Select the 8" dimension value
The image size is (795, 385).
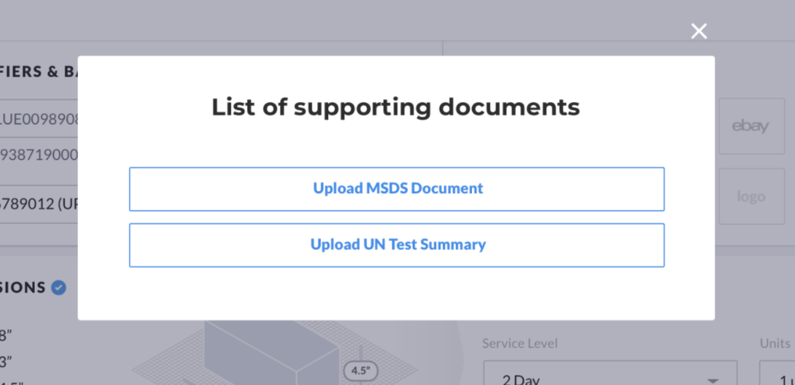click(6, 336)
